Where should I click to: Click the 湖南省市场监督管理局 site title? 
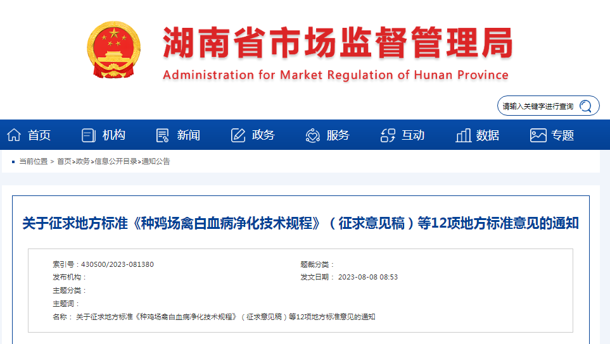coord(337,44)
